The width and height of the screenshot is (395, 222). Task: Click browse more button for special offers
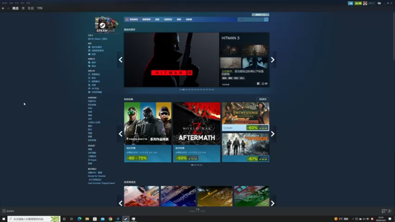coord(263,99)
